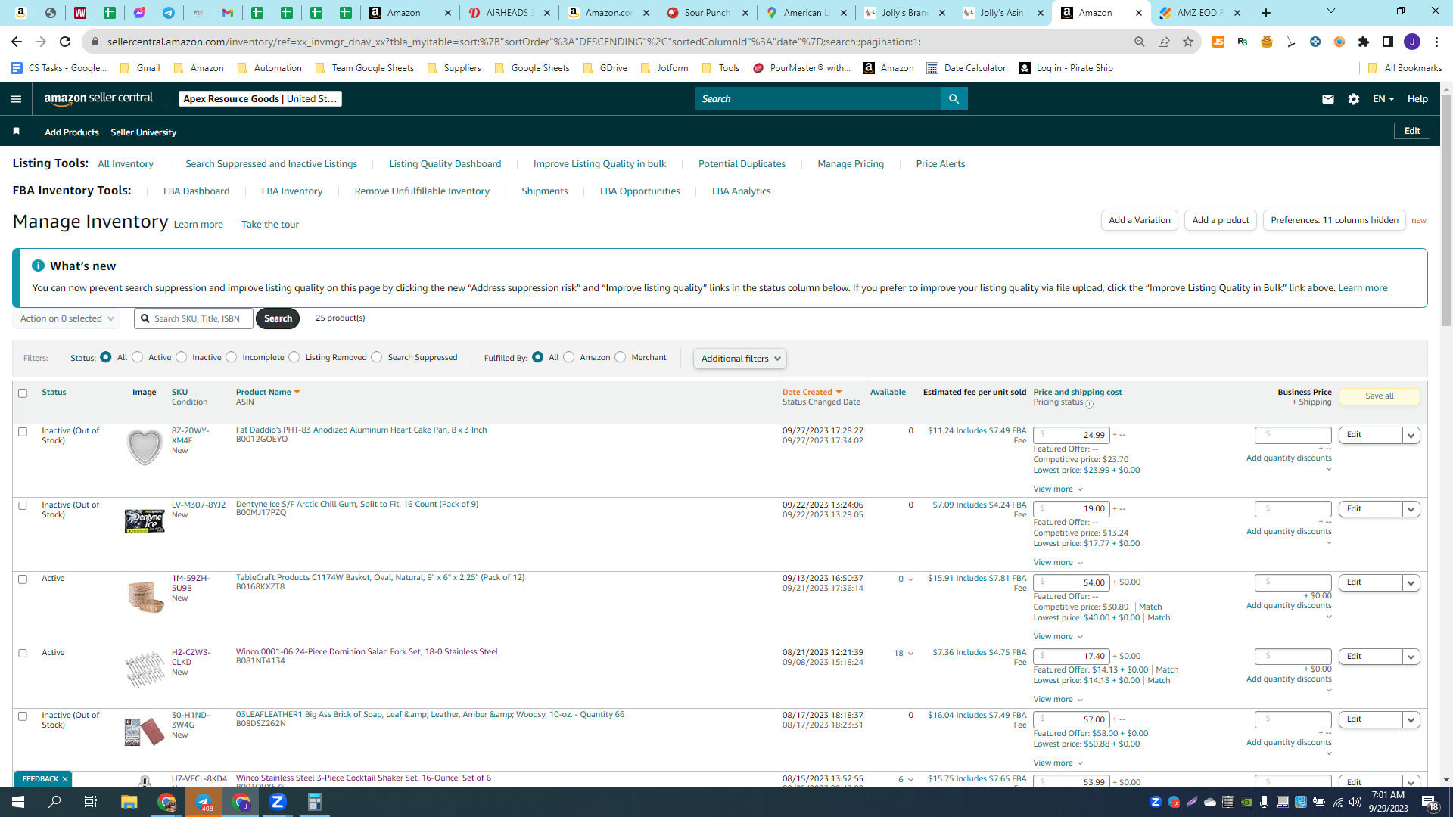The image size is (1453, 817).
Task: Click the zoom magnifier icon in address bar
Action: [x=1140, y=42]
